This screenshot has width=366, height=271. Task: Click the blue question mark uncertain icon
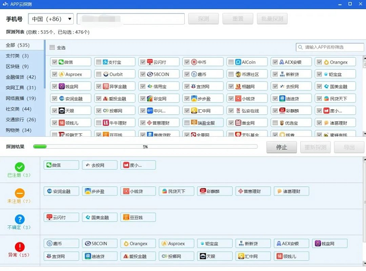[19, 219]
